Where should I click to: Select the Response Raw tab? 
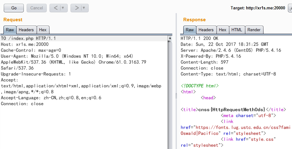pos(190,30)
